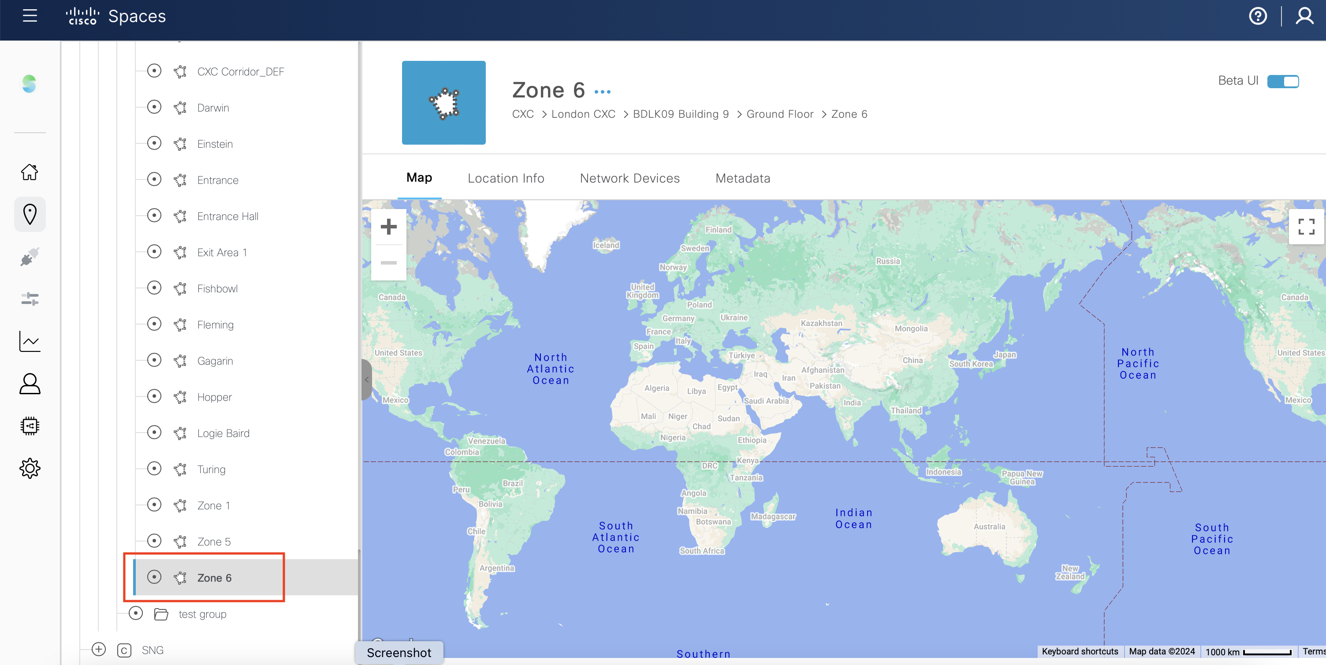This screenshot has height=665, width=1326.
Task: Click the help question mark icon
Action: 1258,16
